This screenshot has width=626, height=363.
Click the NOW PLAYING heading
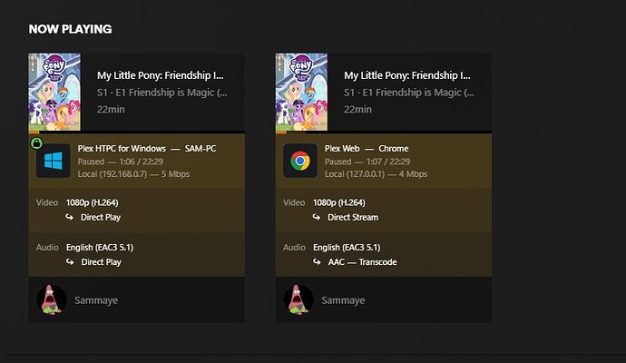pos(70,29)
